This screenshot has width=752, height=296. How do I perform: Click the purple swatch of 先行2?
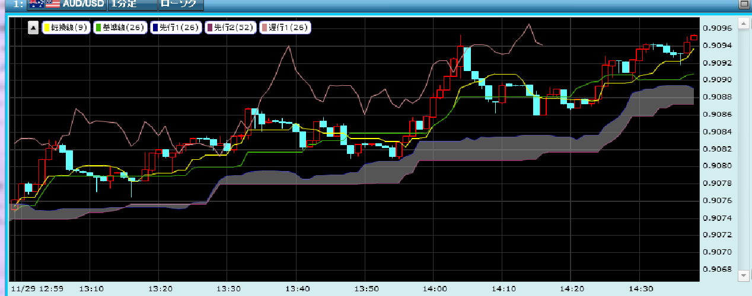(x=210, y=27)
